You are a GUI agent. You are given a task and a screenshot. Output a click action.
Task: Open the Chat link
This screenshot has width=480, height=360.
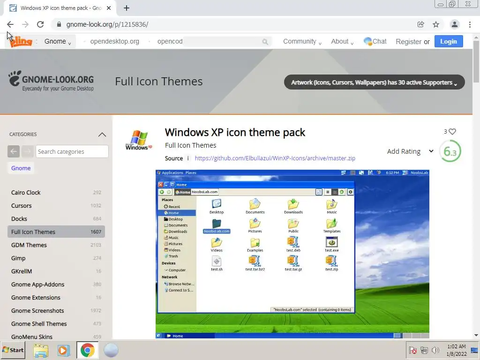click(x=375, y=41)
